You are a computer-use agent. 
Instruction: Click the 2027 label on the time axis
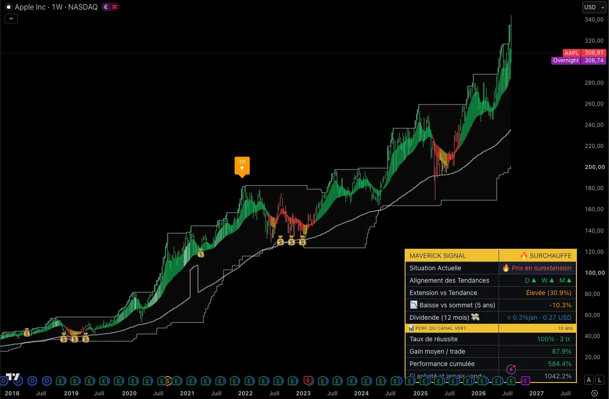(537, 393)
